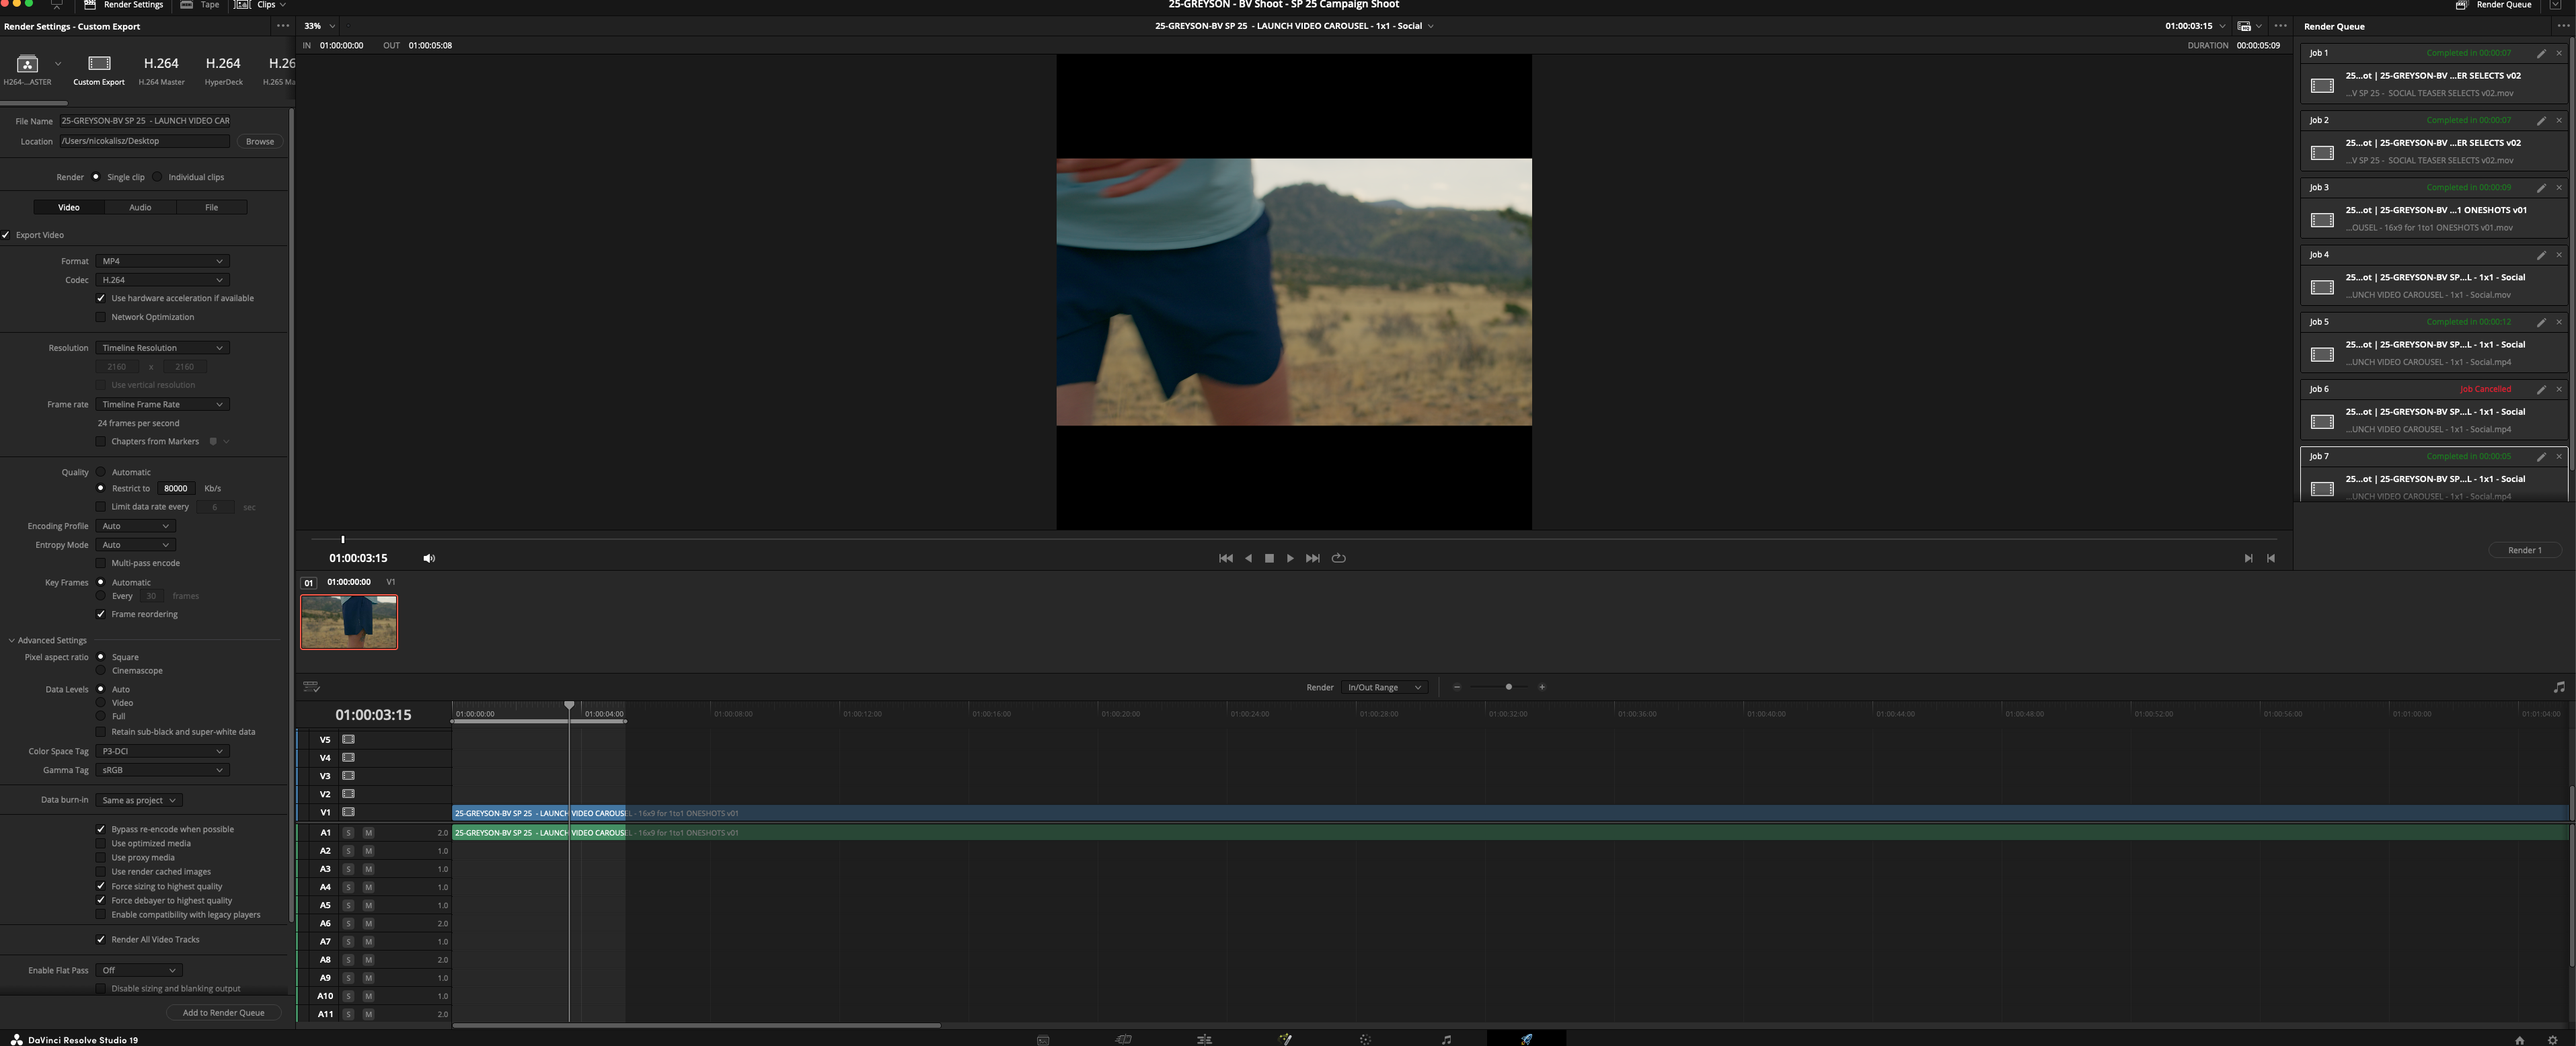Play forward in the viewer

click(1290, 559)
